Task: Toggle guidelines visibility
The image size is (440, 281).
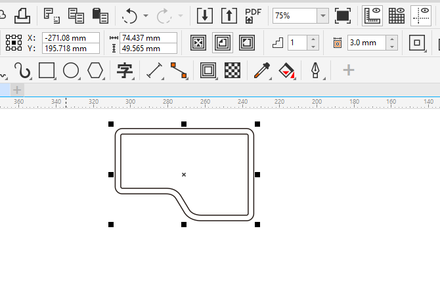Action: [421, 16]
